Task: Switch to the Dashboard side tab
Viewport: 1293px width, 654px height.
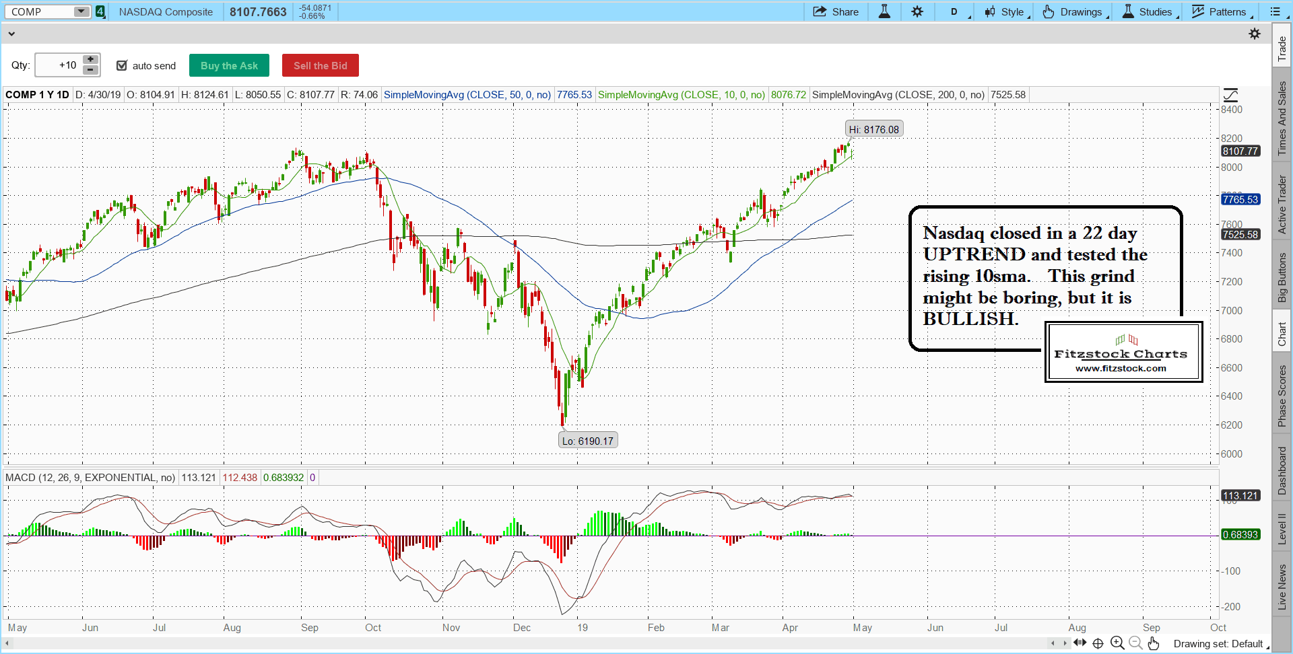Action: click(x=1282, y=470)
